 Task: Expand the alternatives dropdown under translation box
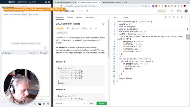(x=47, y=99)
